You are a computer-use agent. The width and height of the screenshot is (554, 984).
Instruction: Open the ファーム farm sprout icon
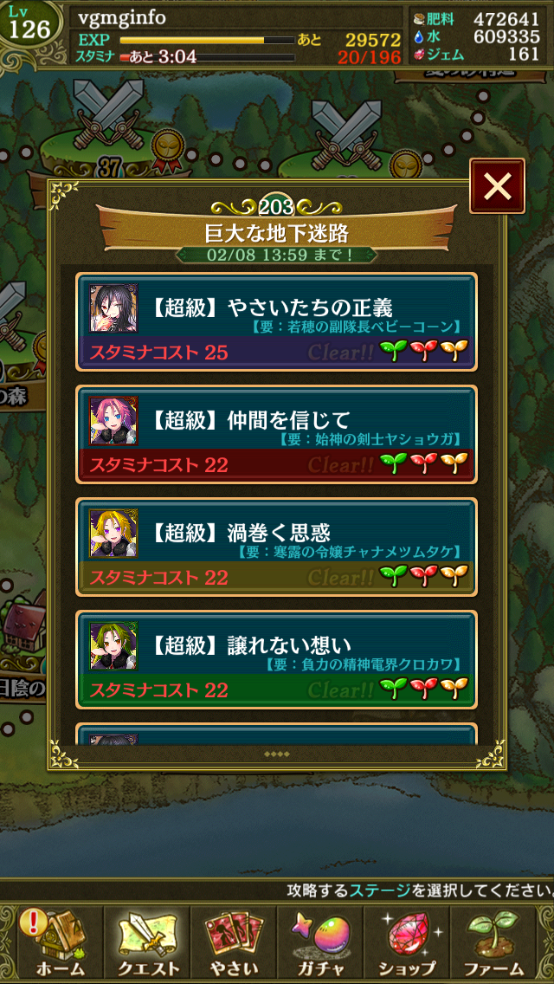(x=496, y=942)
